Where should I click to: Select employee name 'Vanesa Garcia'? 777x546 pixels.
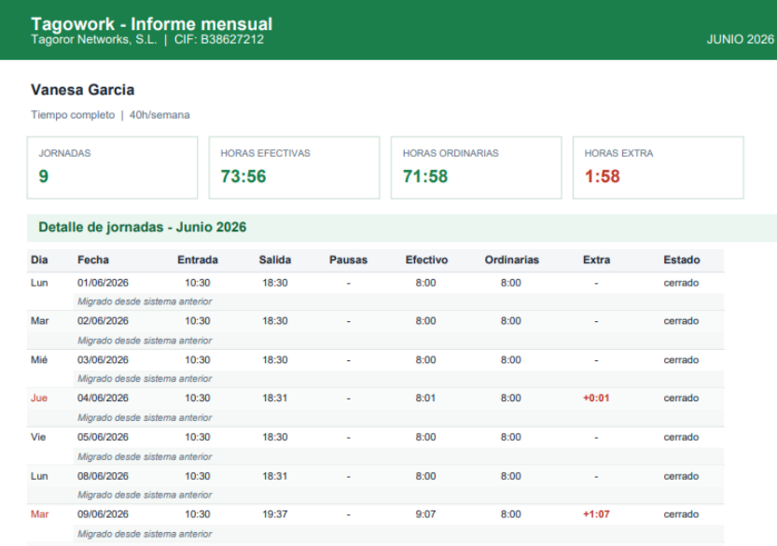[x=82, y=90]
